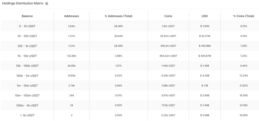Click the 23.18% coins percentage cell
Image resolution: width=259 pixels, height=121 pixels.
244,105
